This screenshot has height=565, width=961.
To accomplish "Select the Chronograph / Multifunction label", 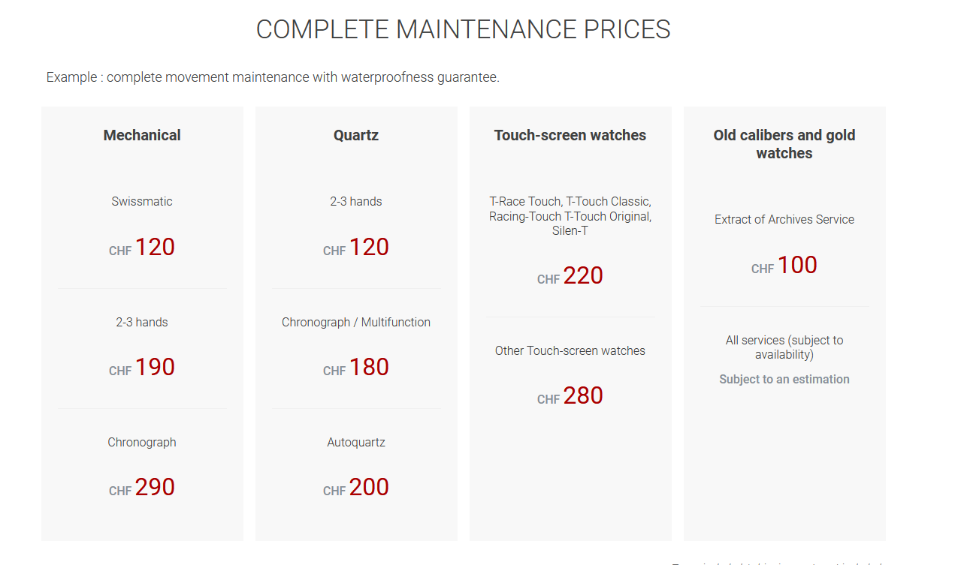I will (356, 322).
